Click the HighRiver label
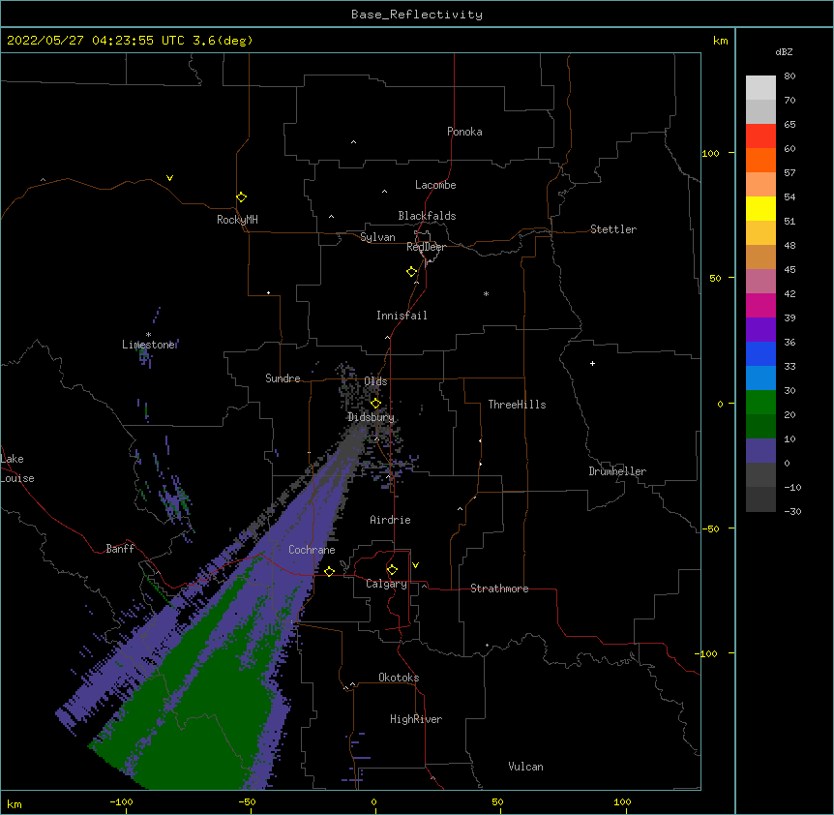 (415, 719)
